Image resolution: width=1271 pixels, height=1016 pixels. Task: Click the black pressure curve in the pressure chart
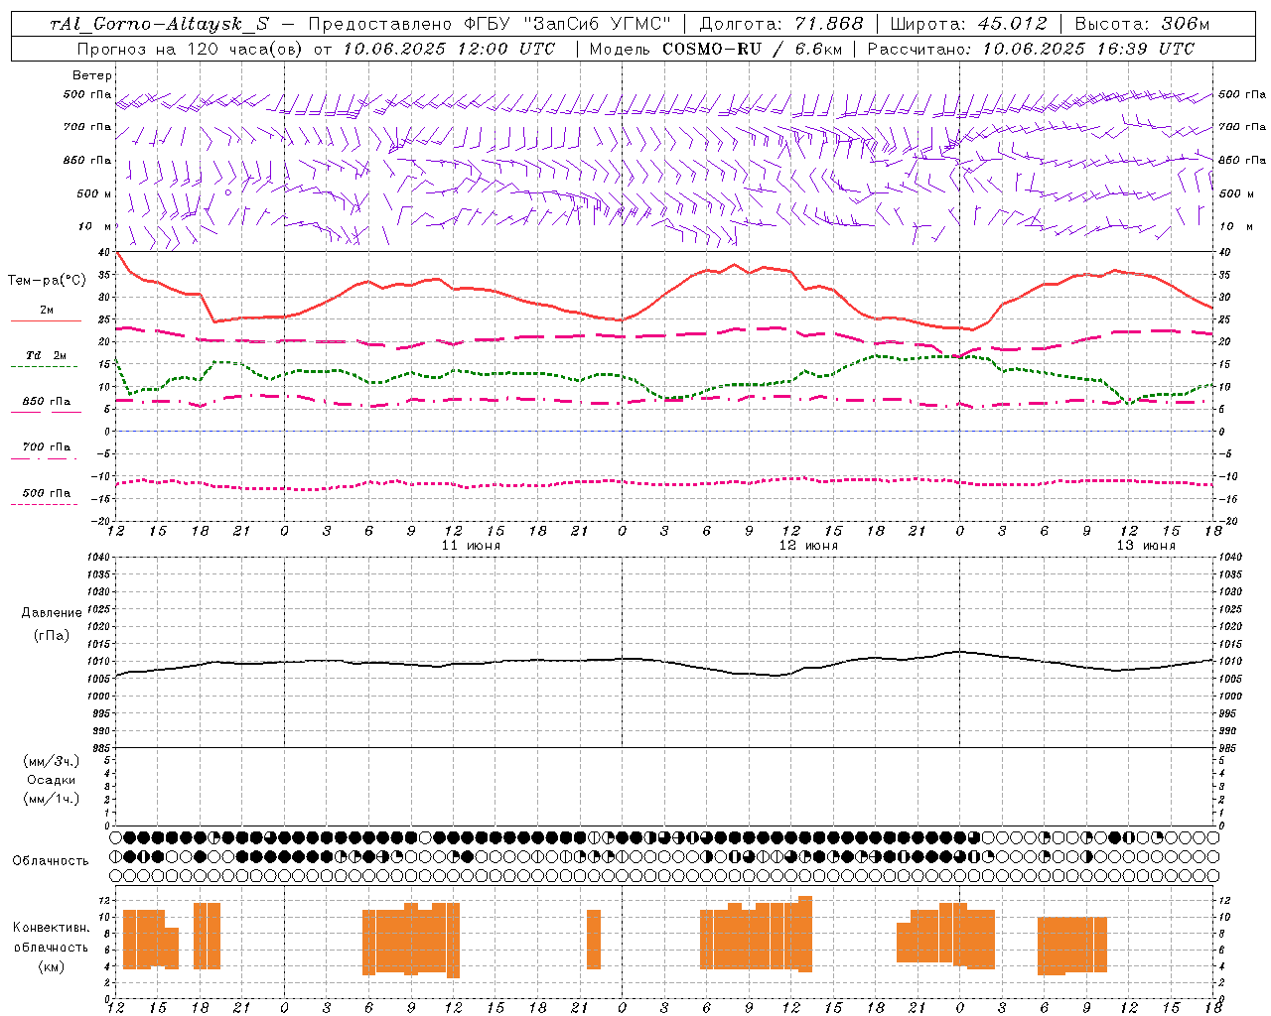click(x=665, y=661)
